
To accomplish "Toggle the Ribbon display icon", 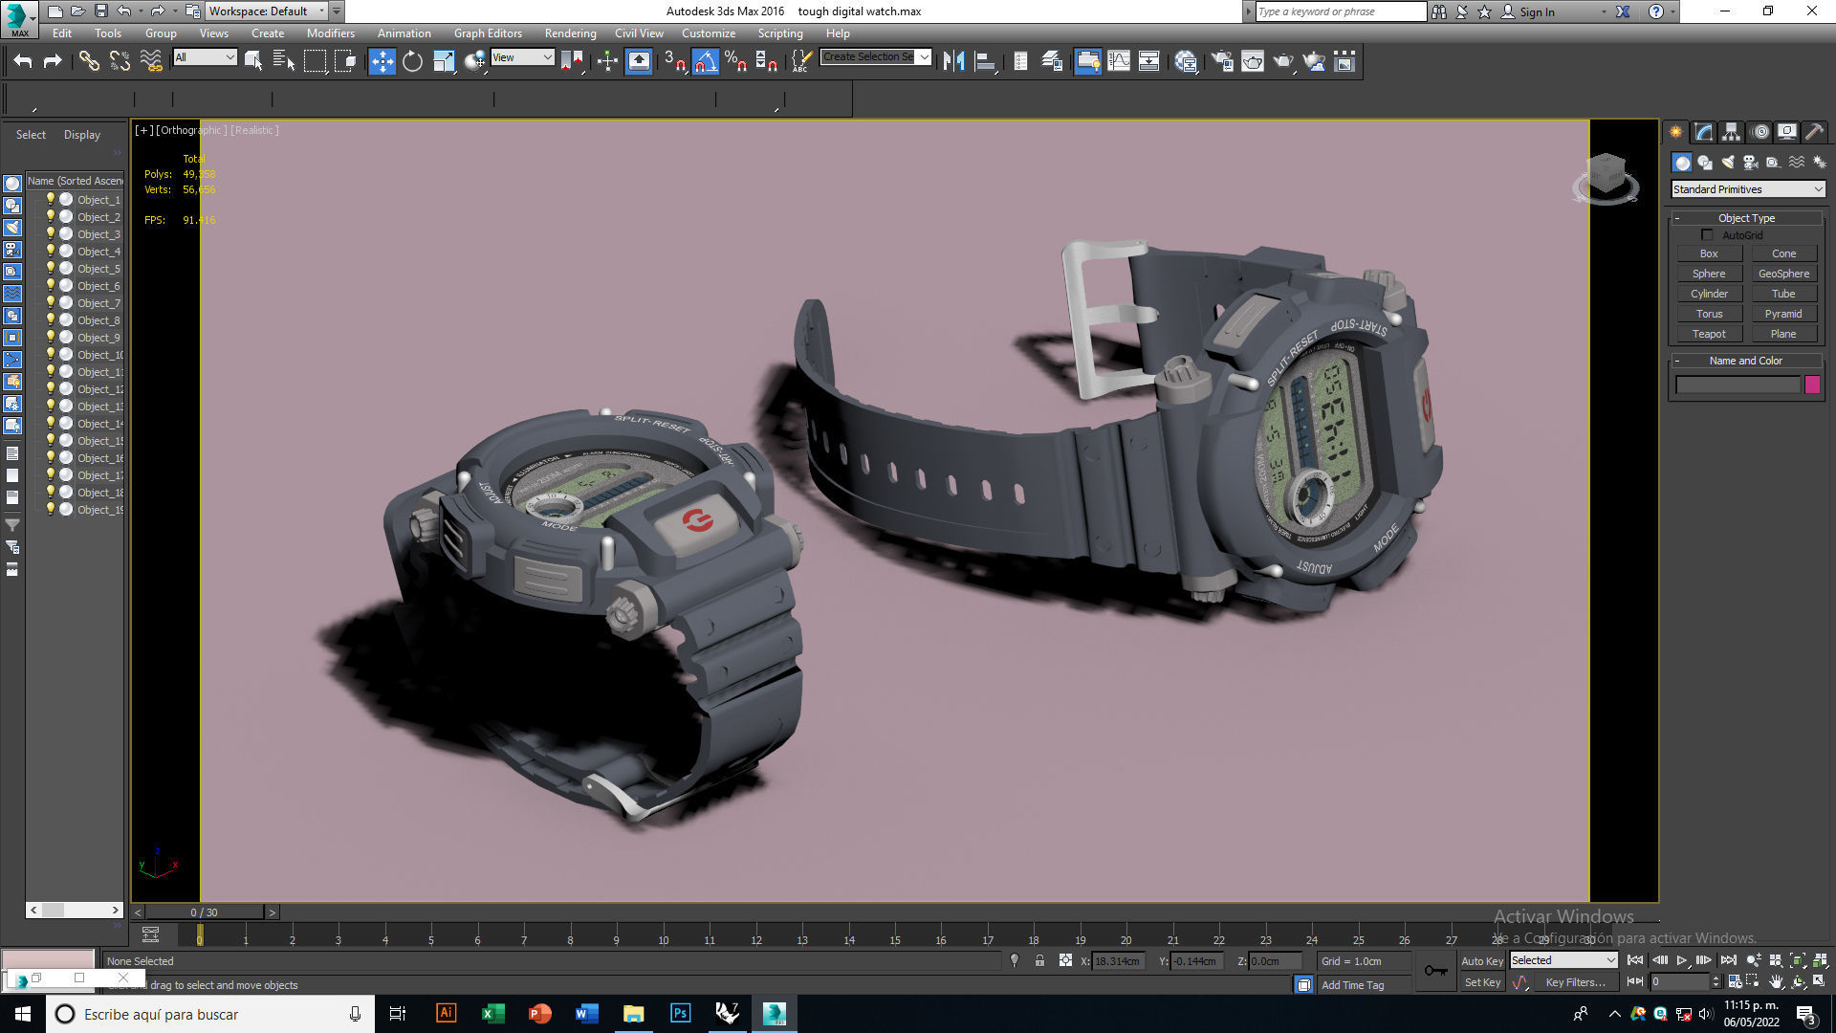I will pos(1088,62).
